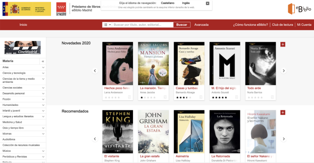Choose Inglés as navigation language
This screenshot has width=314, height=163.
[186, 3]
